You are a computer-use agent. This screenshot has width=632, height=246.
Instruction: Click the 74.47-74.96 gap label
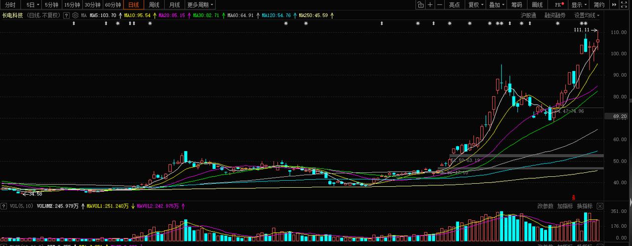click(x=570, y=111)
